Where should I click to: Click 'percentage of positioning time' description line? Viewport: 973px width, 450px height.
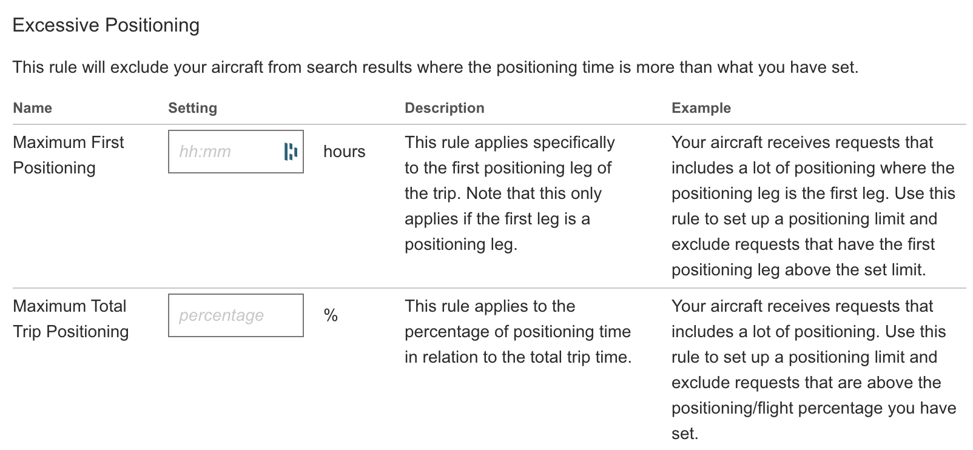click(518, 332)
